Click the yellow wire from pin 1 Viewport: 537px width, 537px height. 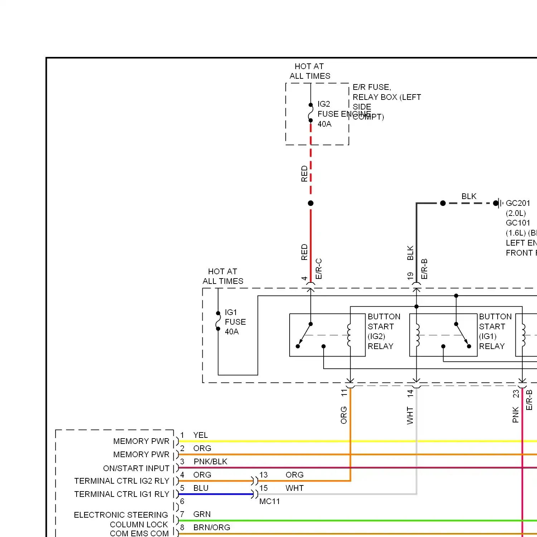tap(358, 441)
